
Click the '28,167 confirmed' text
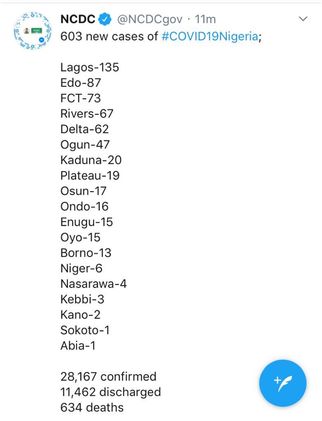pyautogui.click(x=108, y=377)
